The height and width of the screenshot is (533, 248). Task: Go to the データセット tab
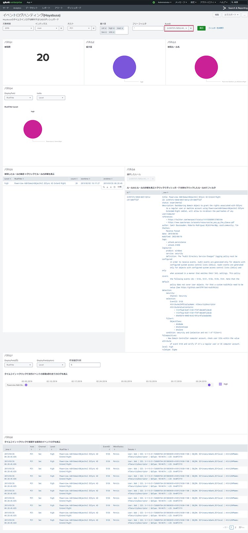[32, 8]
